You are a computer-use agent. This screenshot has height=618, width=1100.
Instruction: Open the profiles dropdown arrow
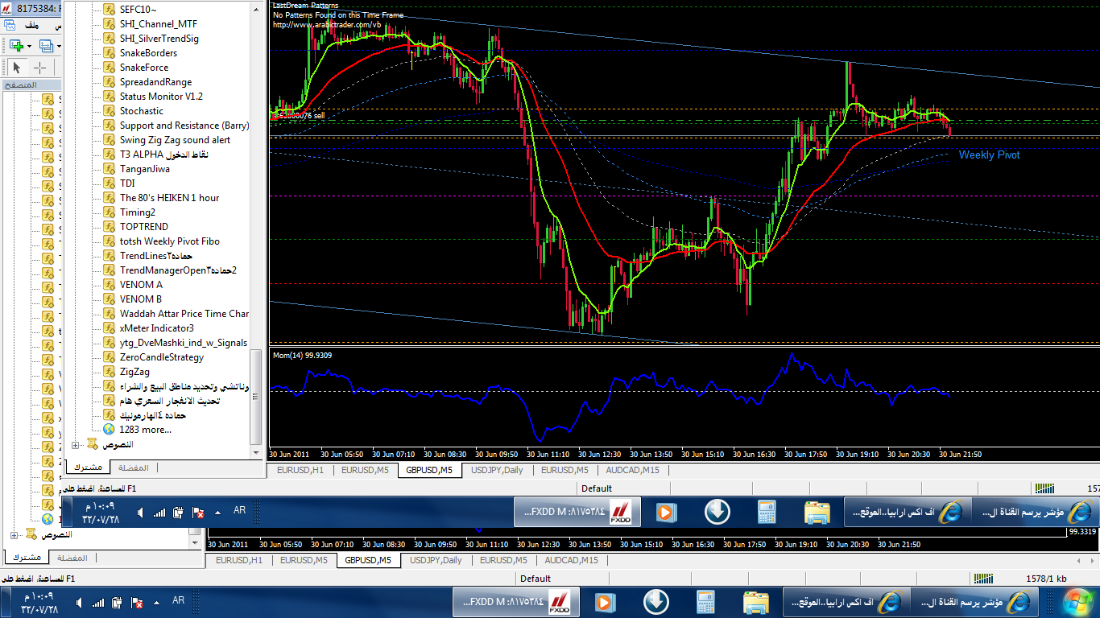(59, 46)
